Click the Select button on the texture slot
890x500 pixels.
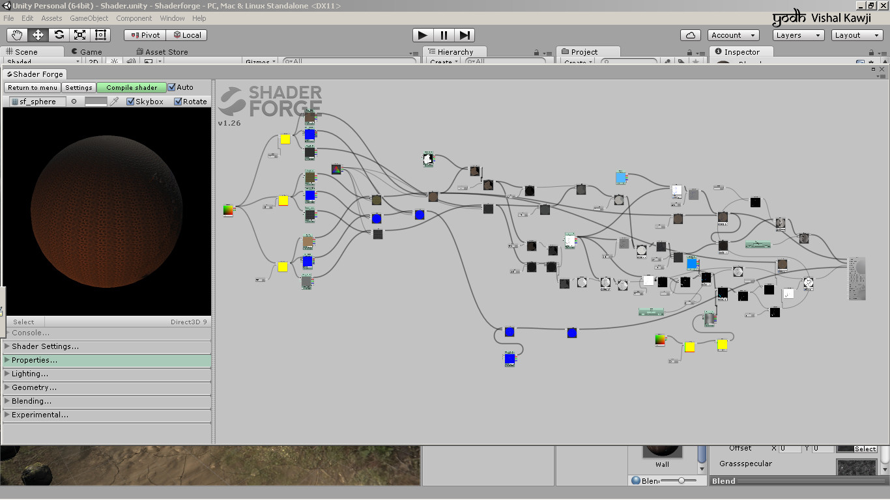click(x=865, y=449)
